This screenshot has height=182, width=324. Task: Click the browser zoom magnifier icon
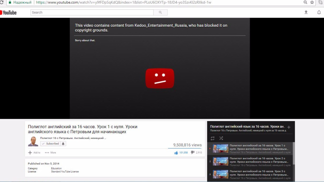[305, 2]
